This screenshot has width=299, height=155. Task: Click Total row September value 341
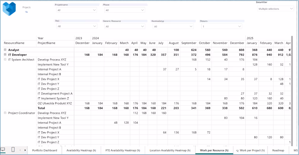(x=194, y=108)
